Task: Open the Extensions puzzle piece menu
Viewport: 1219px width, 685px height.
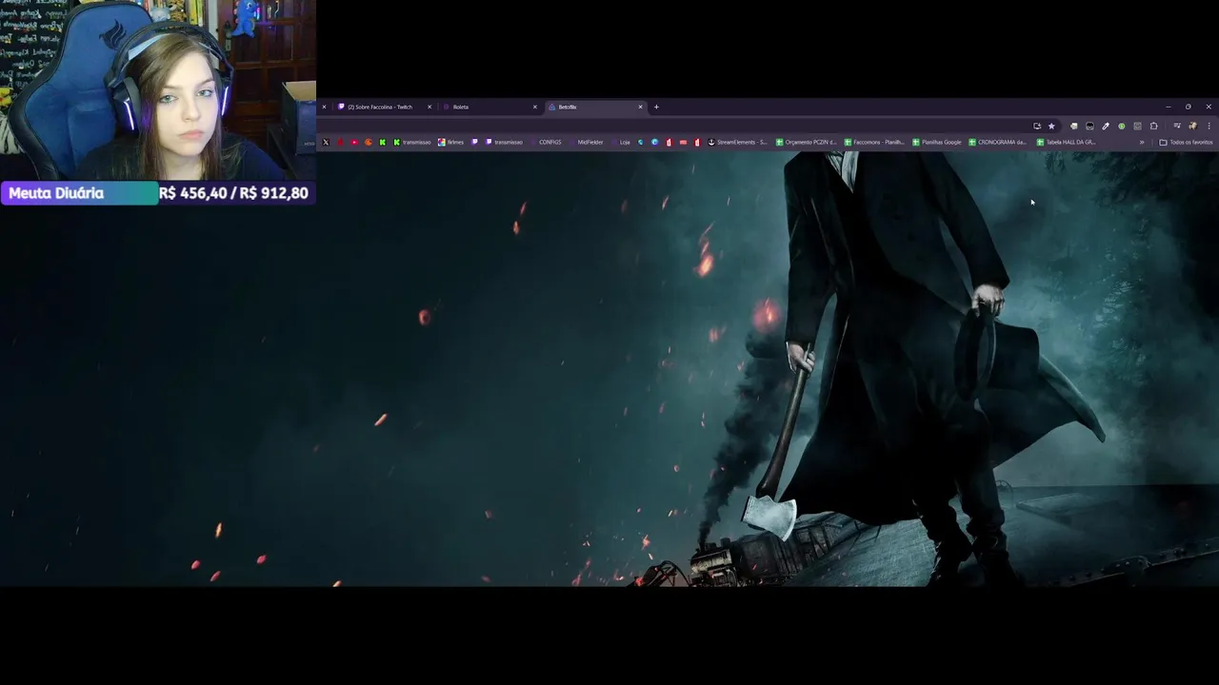Action: [x=1153, y=126]
